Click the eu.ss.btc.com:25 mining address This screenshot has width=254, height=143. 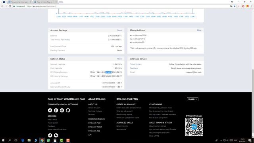[137, 43]
